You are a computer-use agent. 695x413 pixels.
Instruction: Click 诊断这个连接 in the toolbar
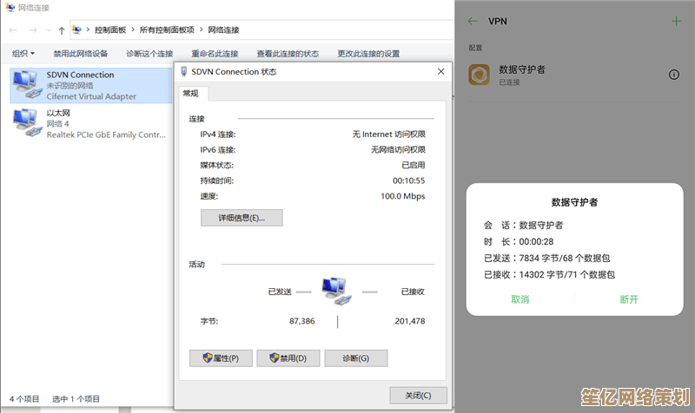tap(149, 54)
